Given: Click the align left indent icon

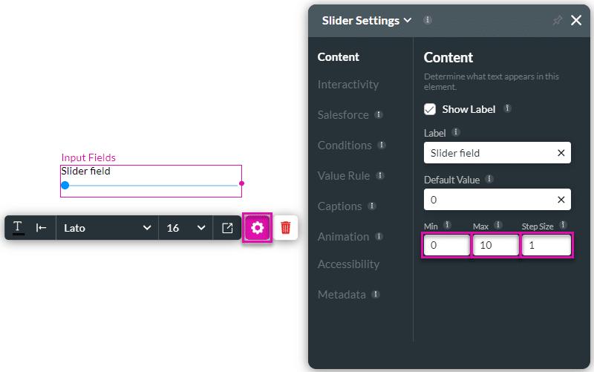Looking at the screenshot, I should (x=42, y=228).
